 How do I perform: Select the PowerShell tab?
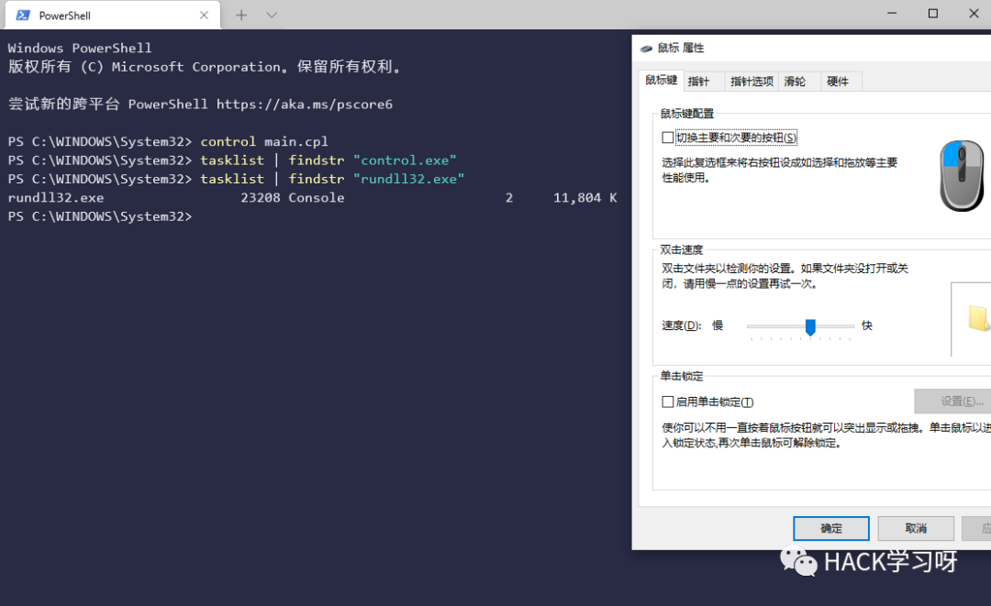[x=113, y=16]
